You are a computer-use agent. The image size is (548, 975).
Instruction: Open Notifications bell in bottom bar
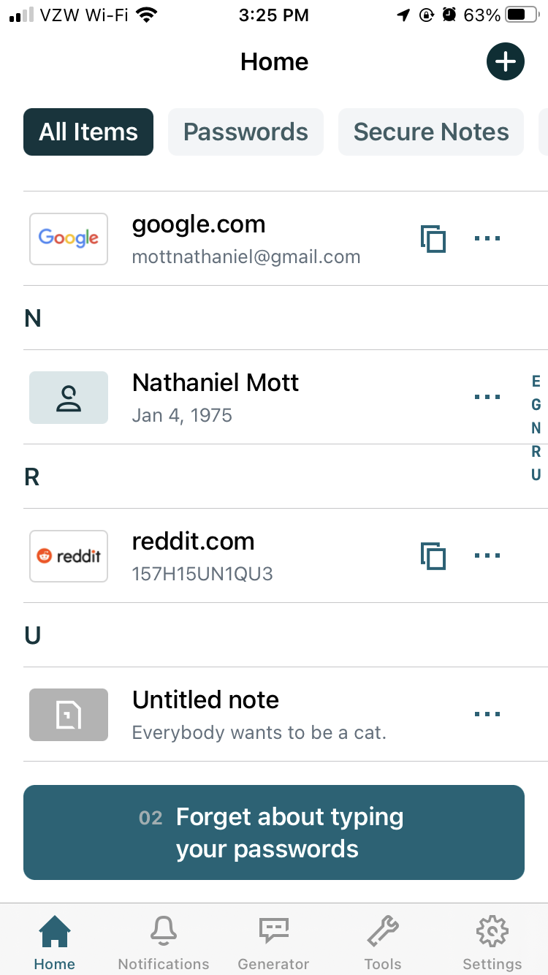tap(164, 941)
